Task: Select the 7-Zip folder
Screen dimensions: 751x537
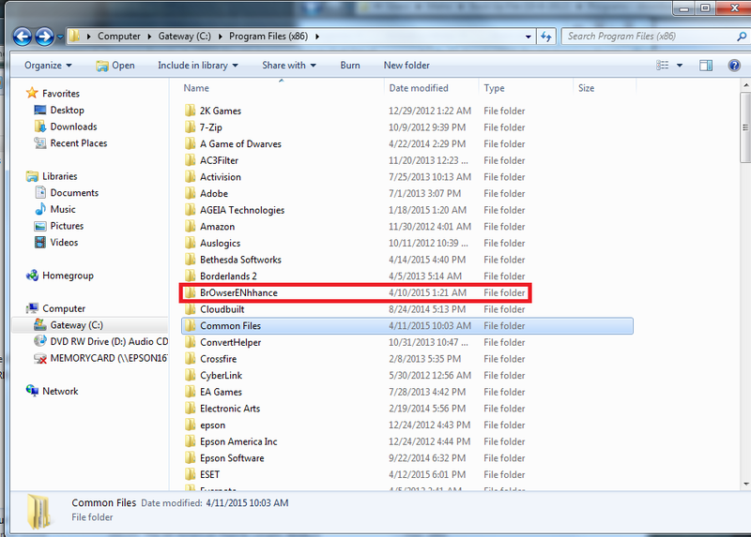Action: 407,127
